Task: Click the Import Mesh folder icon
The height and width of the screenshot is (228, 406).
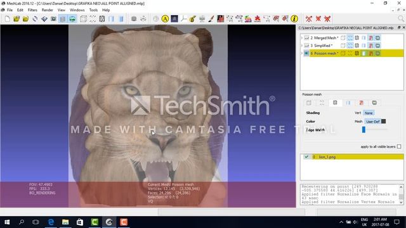Action: (25, 19)
